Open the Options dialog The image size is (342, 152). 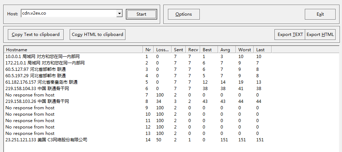point(184,14)
